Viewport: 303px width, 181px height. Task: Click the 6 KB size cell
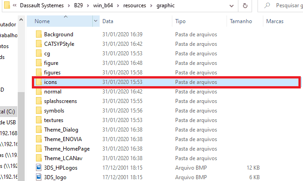[x=254, y=177]
